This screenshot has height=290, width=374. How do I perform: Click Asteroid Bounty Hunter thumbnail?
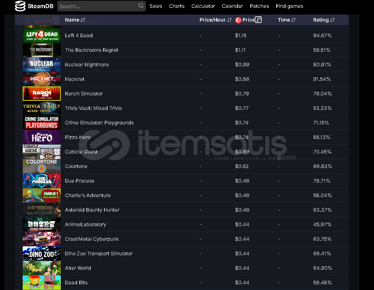[x=42, y=210]
